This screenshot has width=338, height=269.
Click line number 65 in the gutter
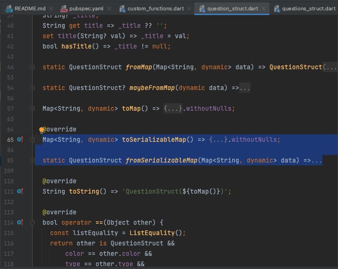click(10, 139)
